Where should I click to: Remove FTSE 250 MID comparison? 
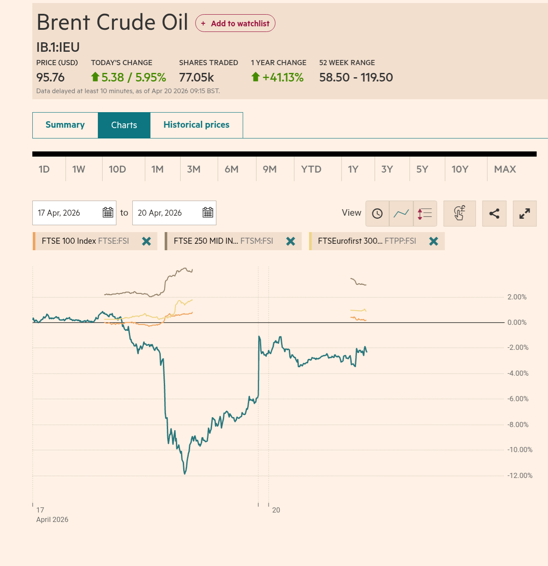[291, 241]
